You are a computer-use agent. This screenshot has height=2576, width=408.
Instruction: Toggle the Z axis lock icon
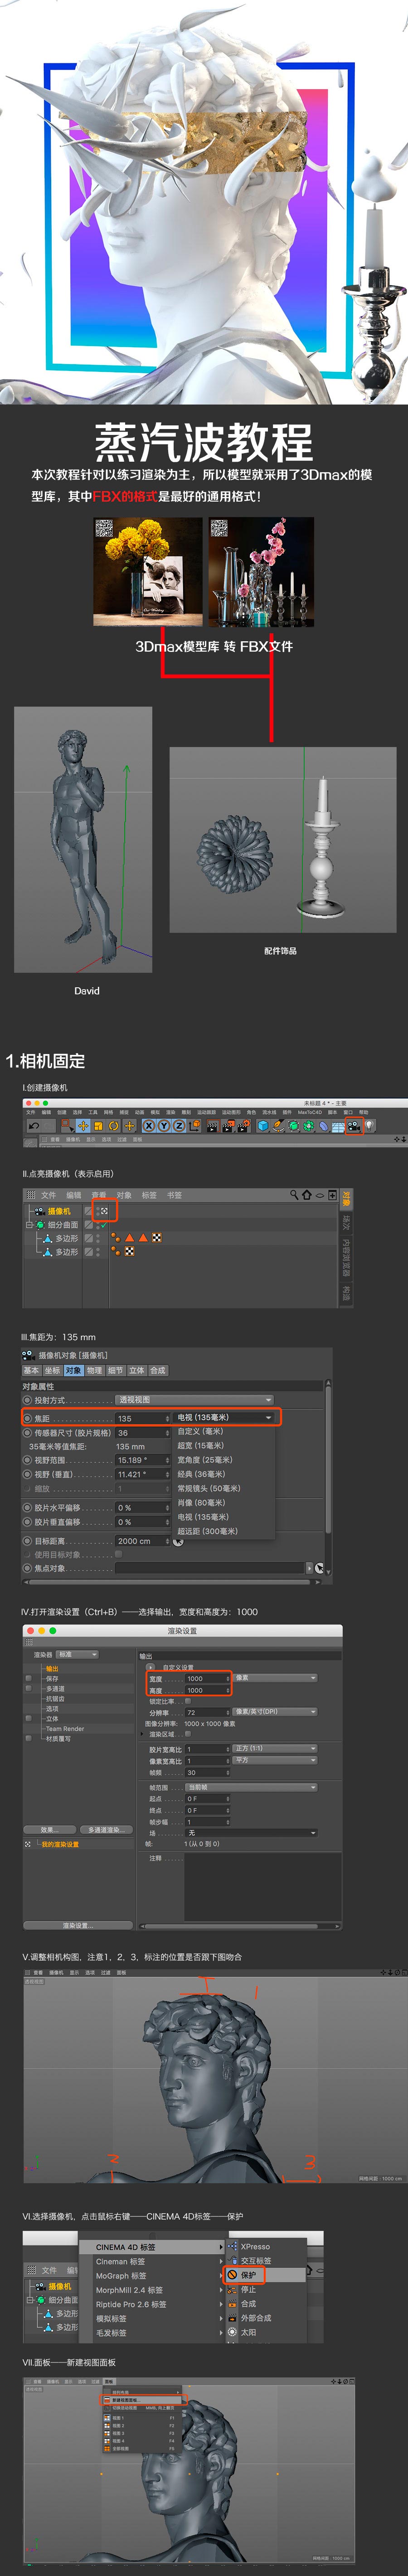(179, 1125)
